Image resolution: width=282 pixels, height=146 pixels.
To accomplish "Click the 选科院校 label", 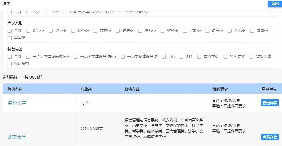I will click(10, 77).
